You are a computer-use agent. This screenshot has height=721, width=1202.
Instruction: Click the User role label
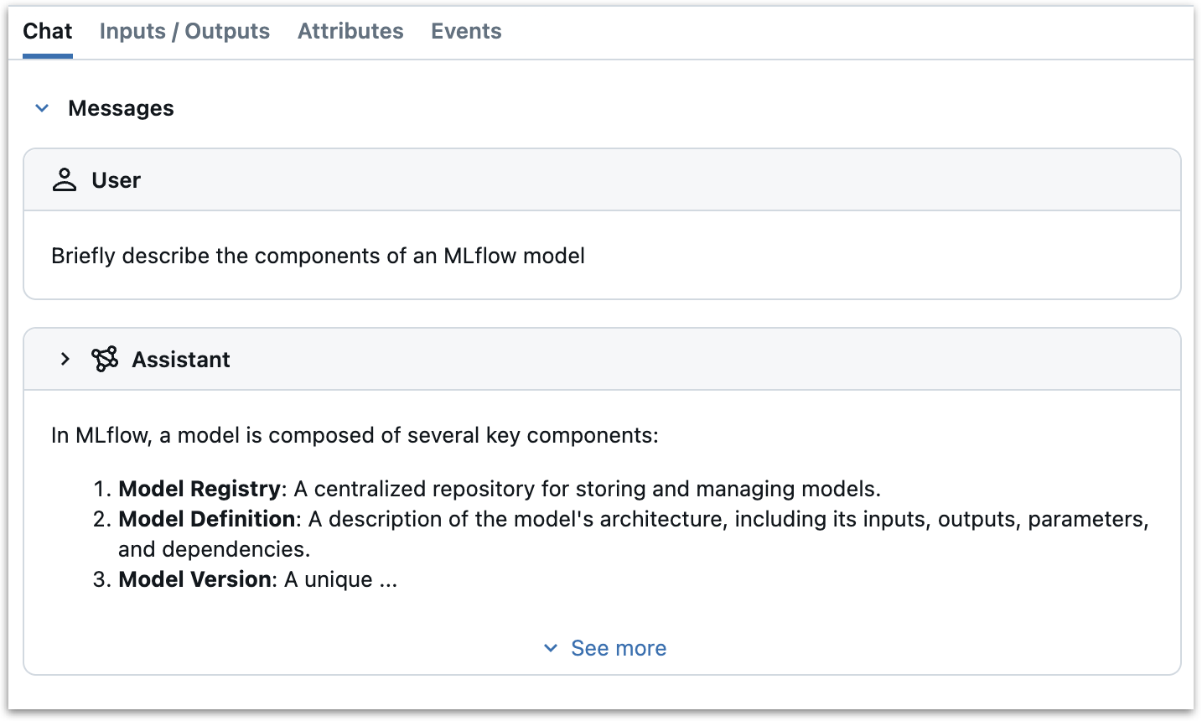(116, 180)
